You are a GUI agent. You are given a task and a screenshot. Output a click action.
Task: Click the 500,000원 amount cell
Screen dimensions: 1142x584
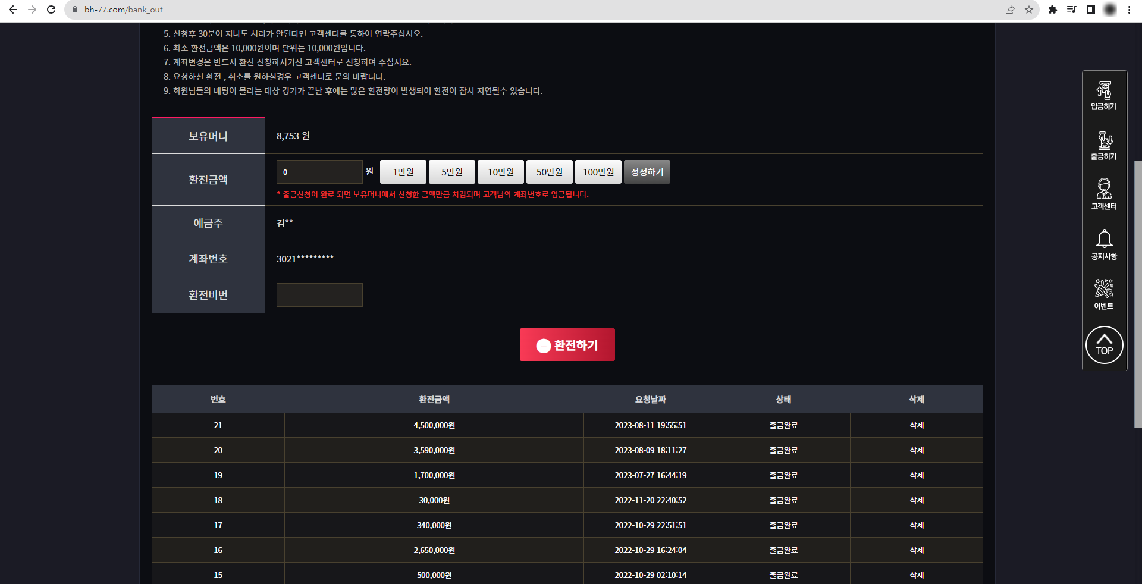click(x=434, y=575)
